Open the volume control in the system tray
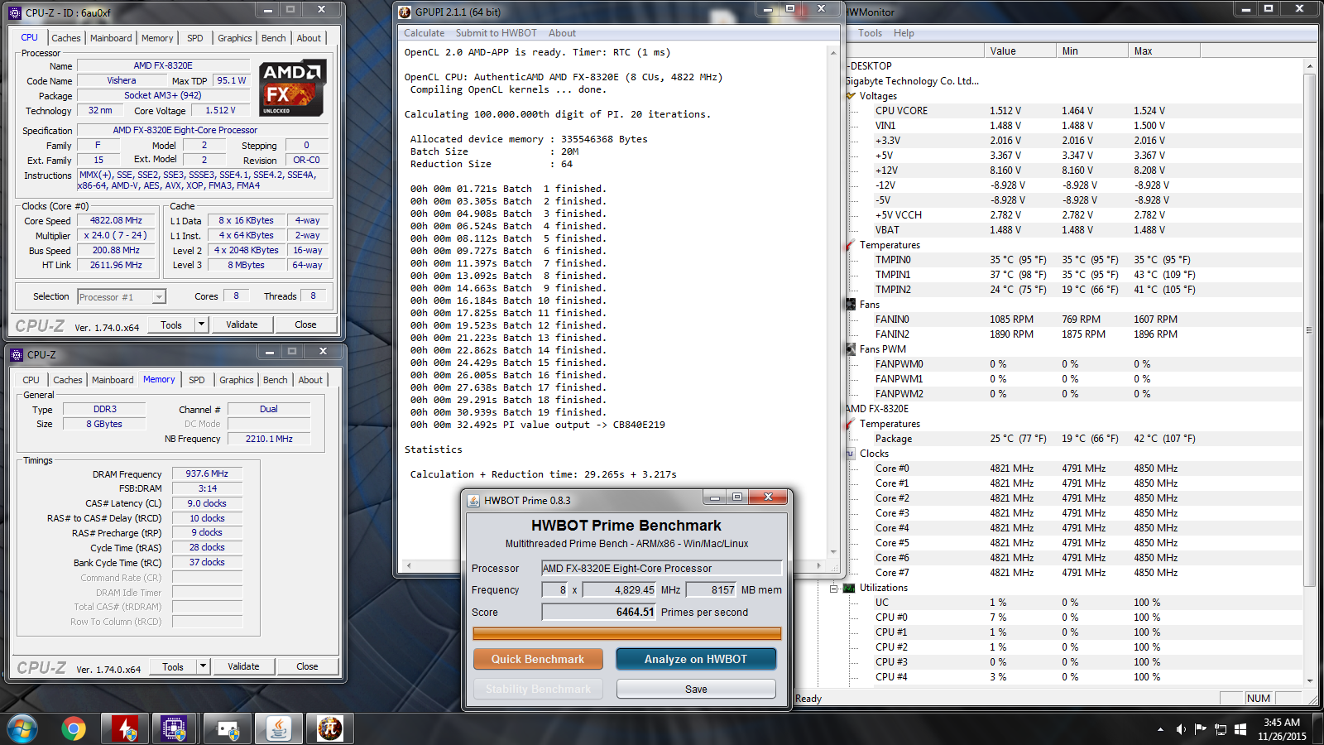The height and width of the screenshot is (745, 1324). coord(1181,729)
